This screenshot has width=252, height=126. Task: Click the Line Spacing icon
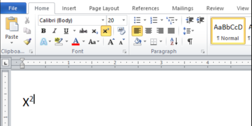tap(187, 31)
